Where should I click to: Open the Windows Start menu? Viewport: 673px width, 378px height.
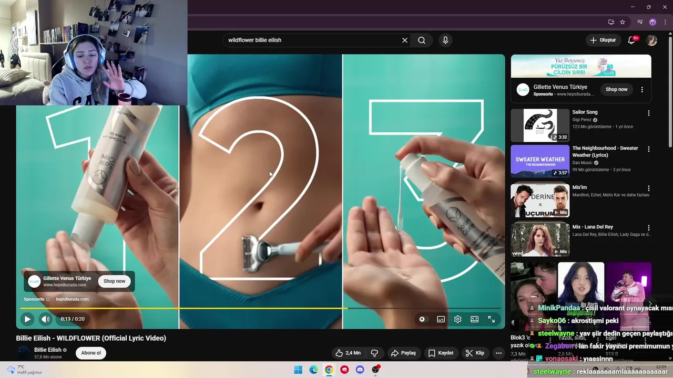[x=298, y=370]
